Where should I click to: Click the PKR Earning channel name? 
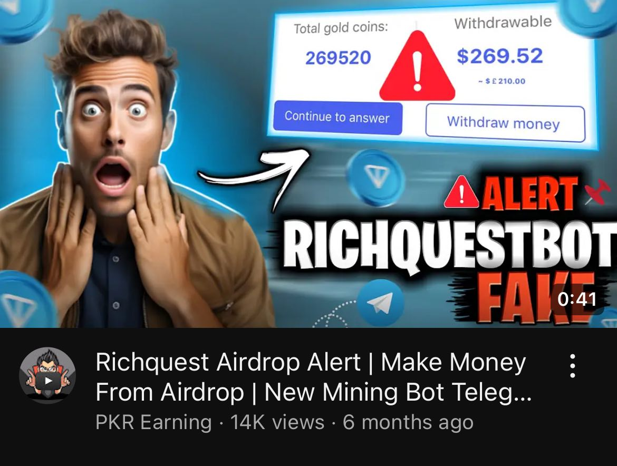click(x=153, y=422)
